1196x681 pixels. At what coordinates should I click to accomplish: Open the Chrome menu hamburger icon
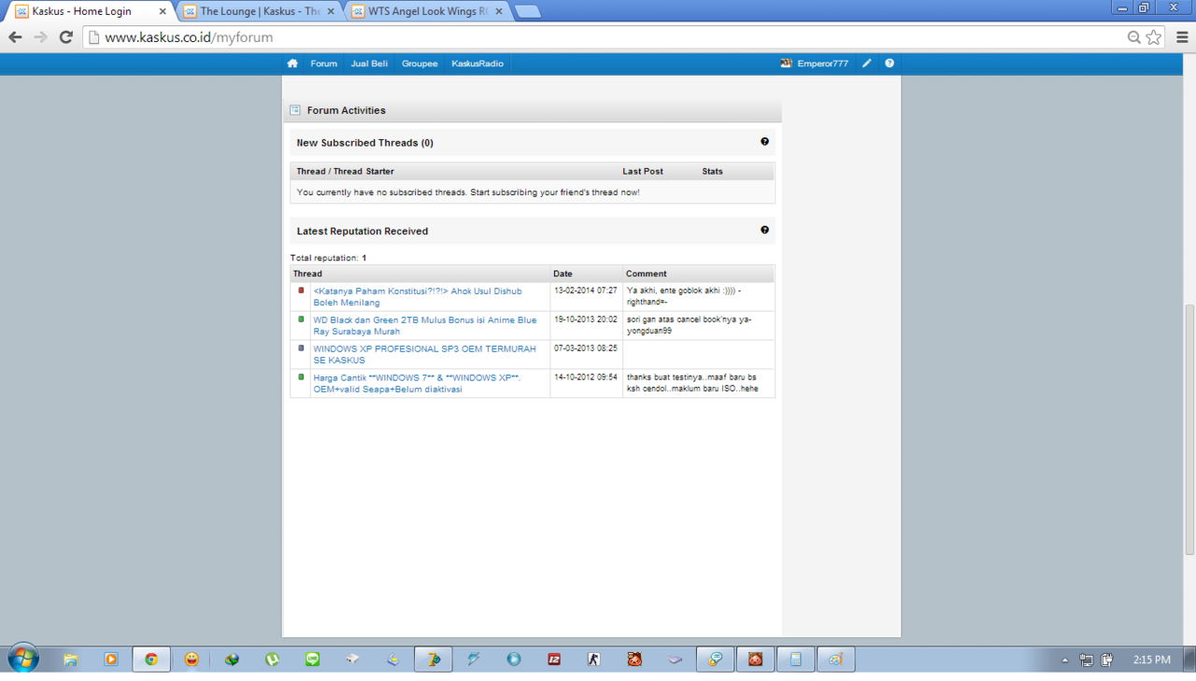pos(1182,37)
